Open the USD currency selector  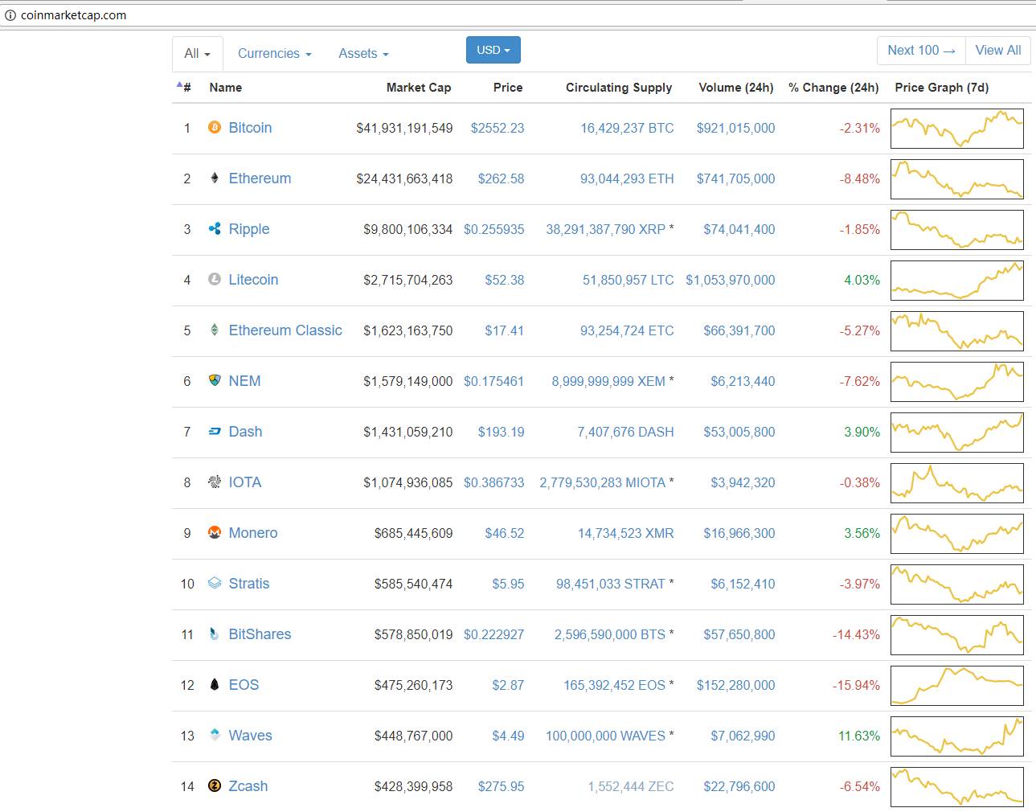point(493,50)
